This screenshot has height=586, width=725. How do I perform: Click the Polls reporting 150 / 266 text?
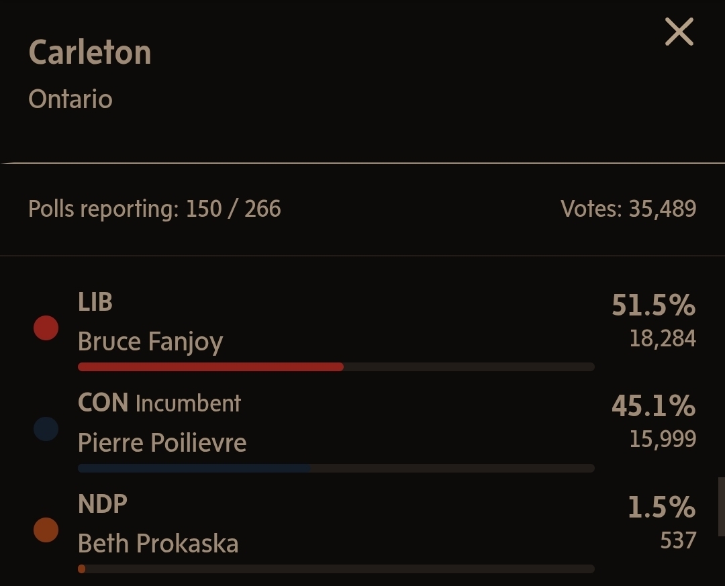pyautogui.click(x=154, y=209)
